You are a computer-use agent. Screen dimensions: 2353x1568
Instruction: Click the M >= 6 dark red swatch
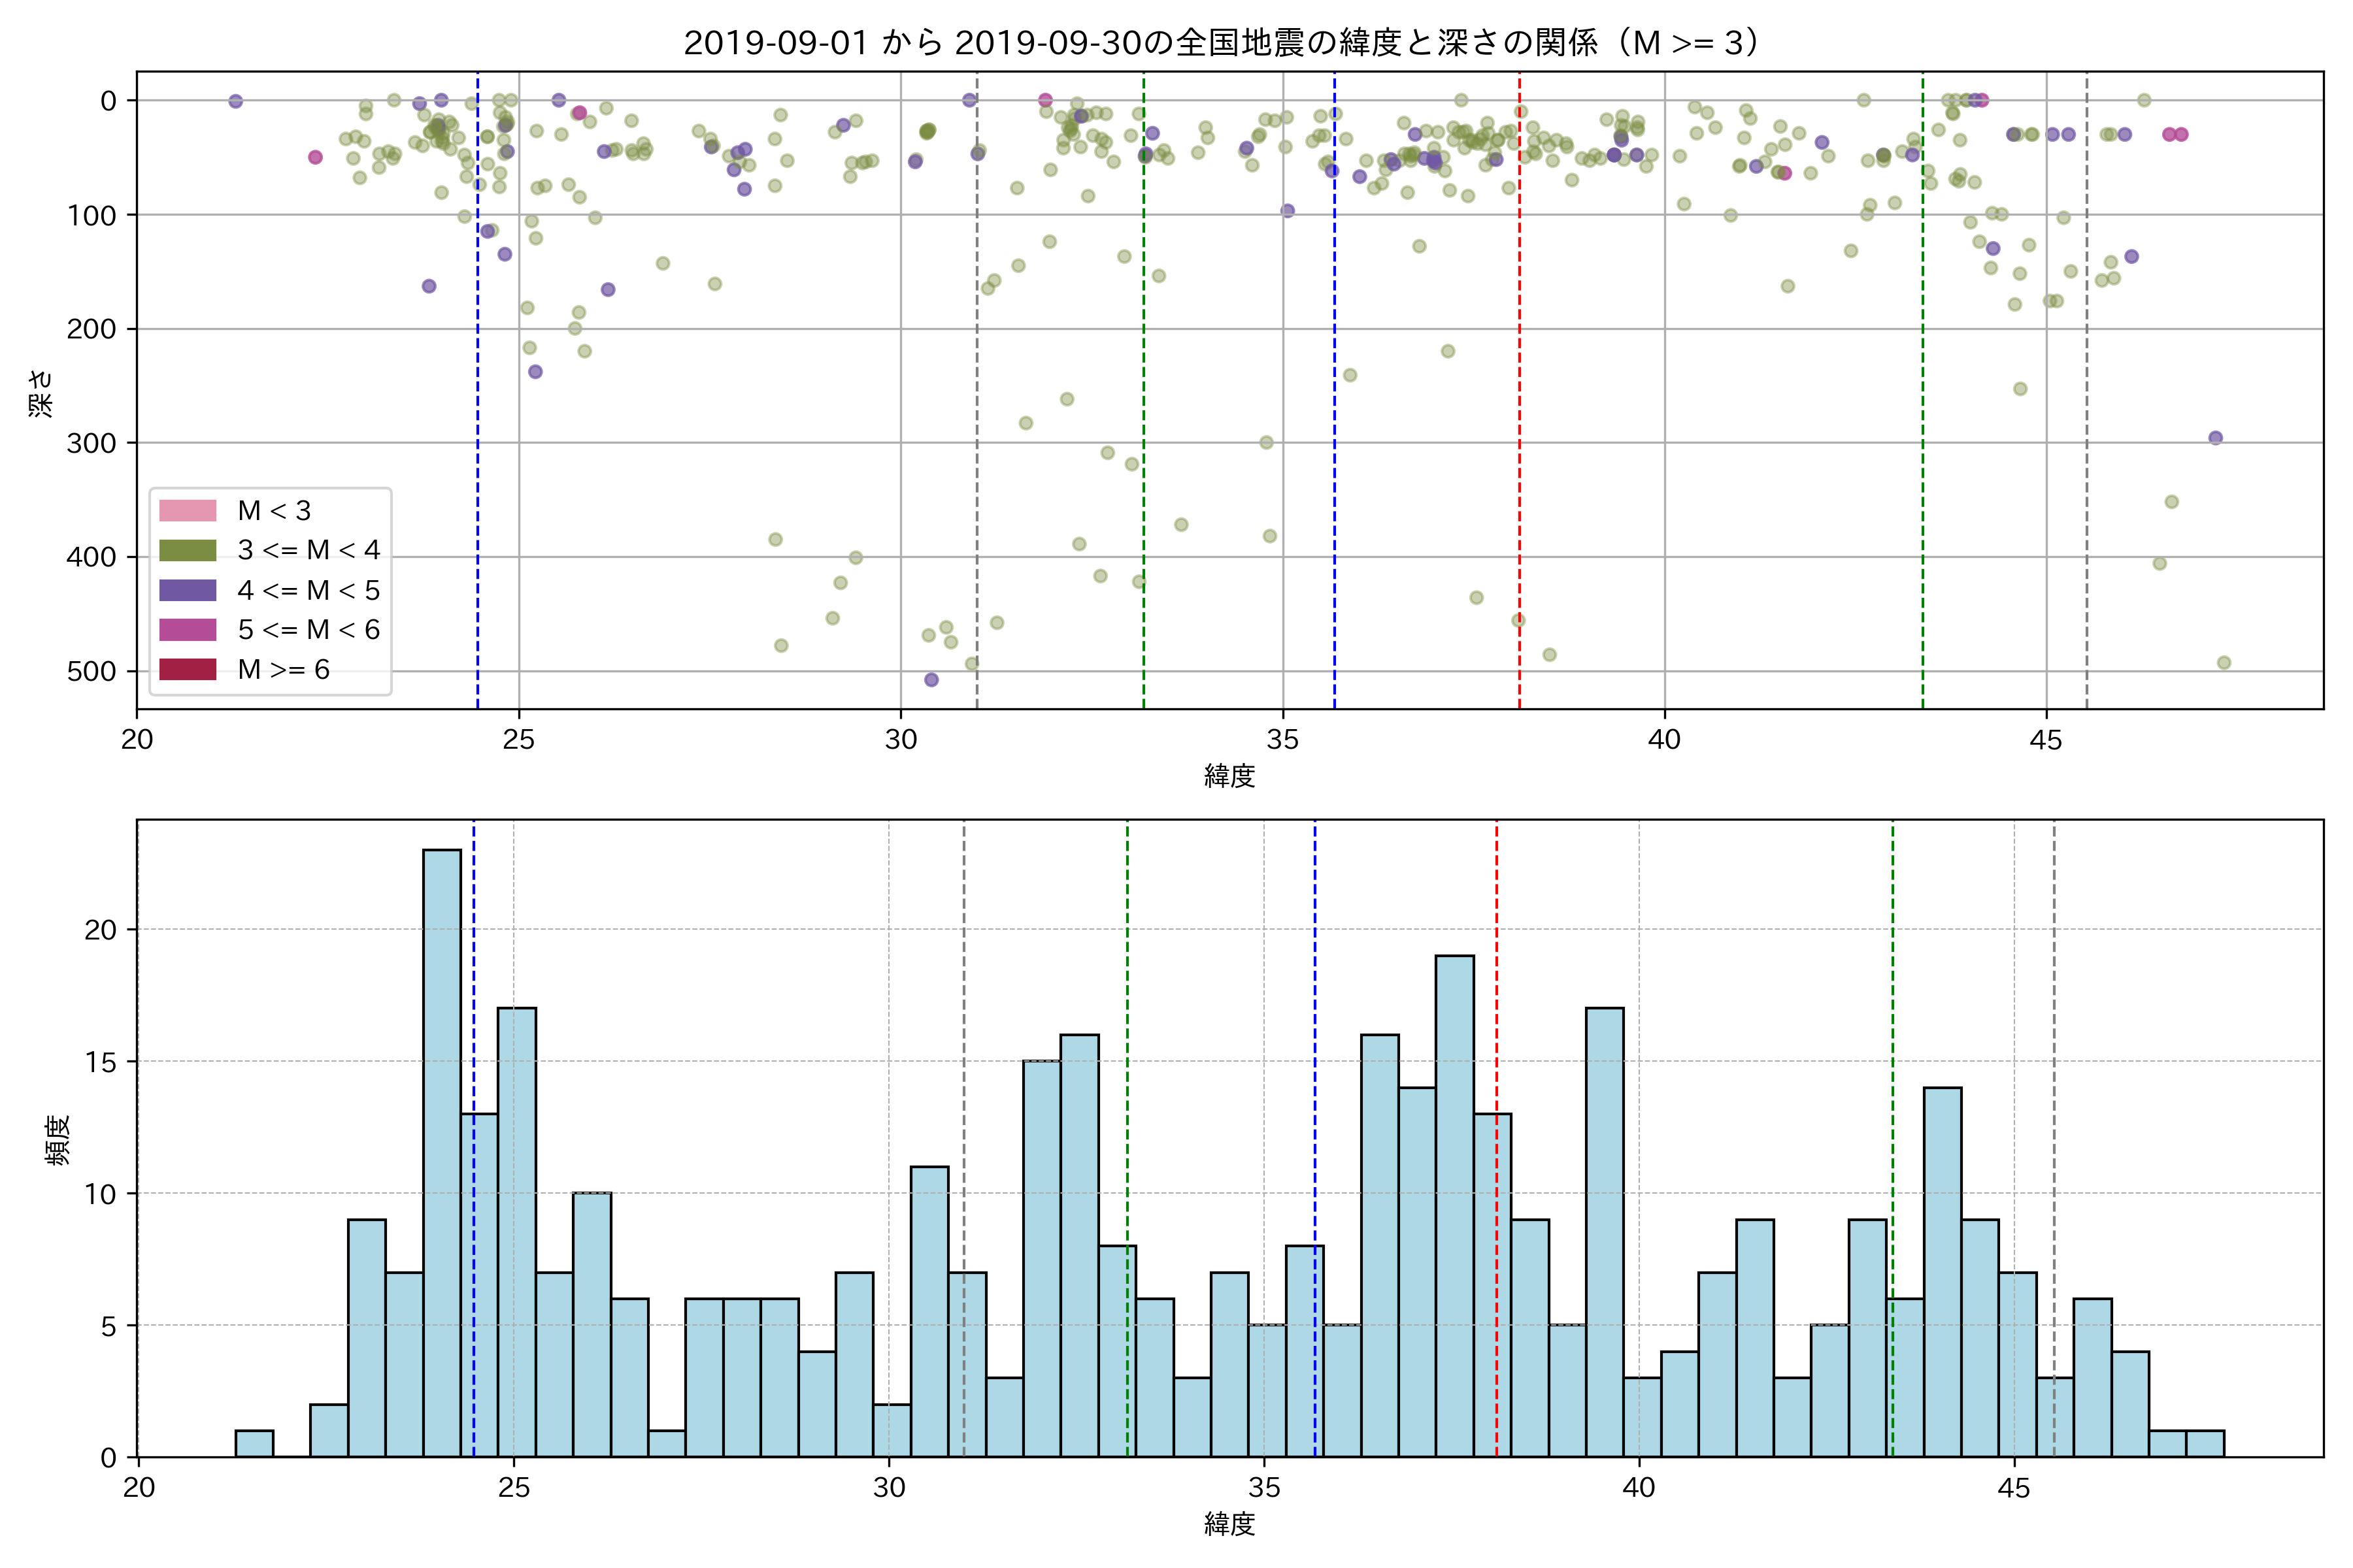click(187, 670)
